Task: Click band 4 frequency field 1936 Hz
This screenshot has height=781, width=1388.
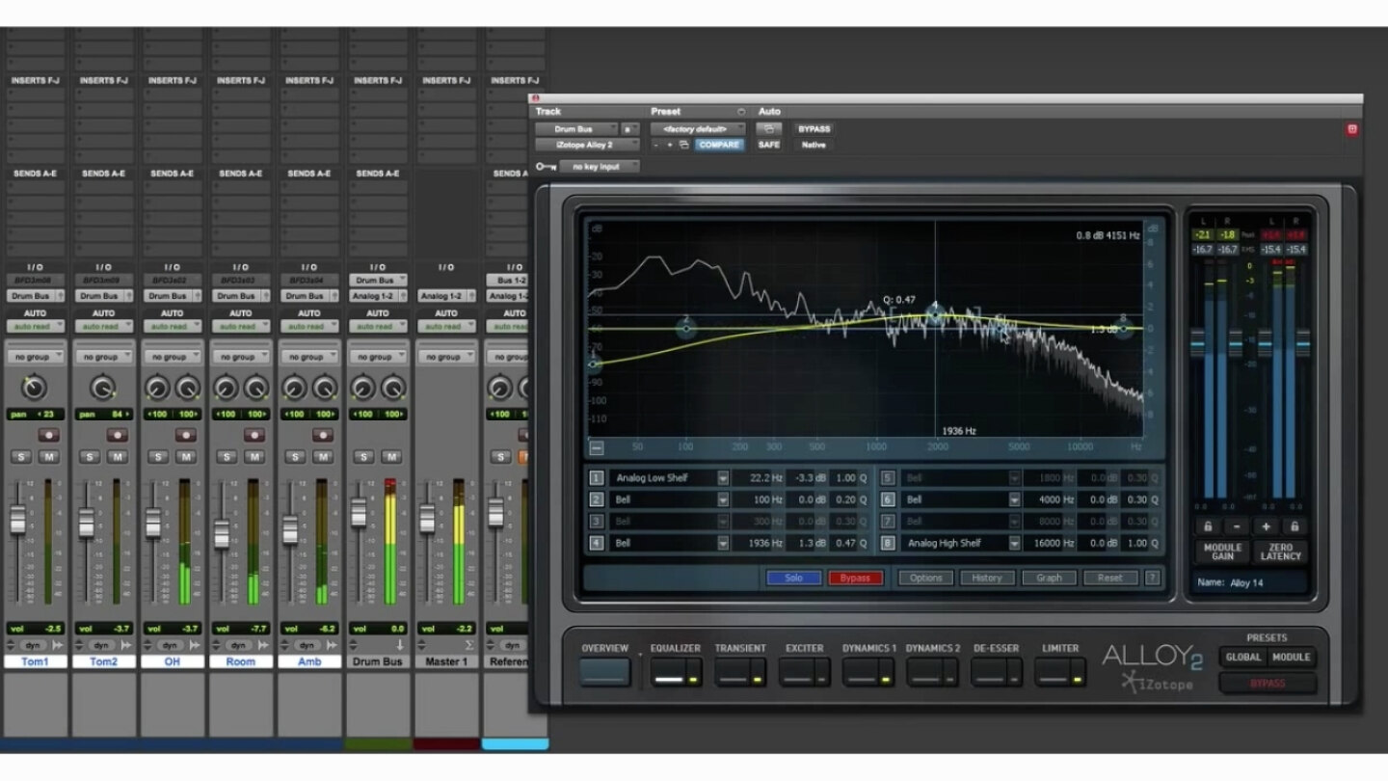Action: point(761,543)
